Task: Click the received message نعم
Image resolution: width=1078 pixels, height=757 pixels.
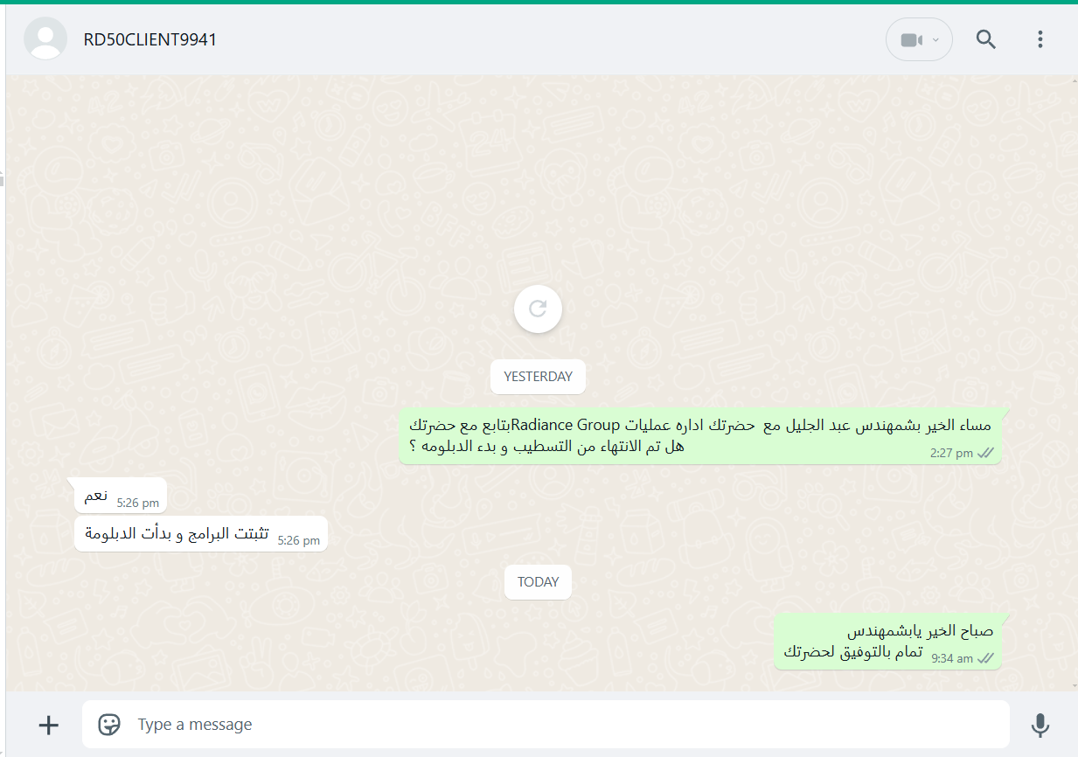Action: 121,496
